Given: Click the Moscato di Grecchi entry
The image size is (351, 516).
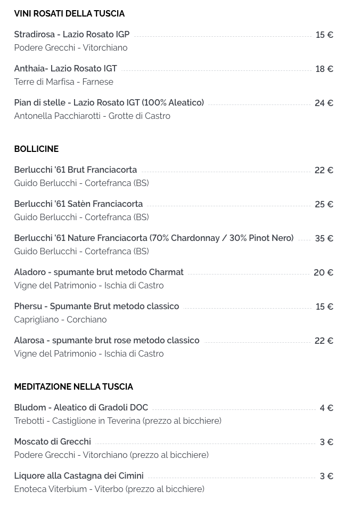Looking at the screenshot, I should point(52,441).
